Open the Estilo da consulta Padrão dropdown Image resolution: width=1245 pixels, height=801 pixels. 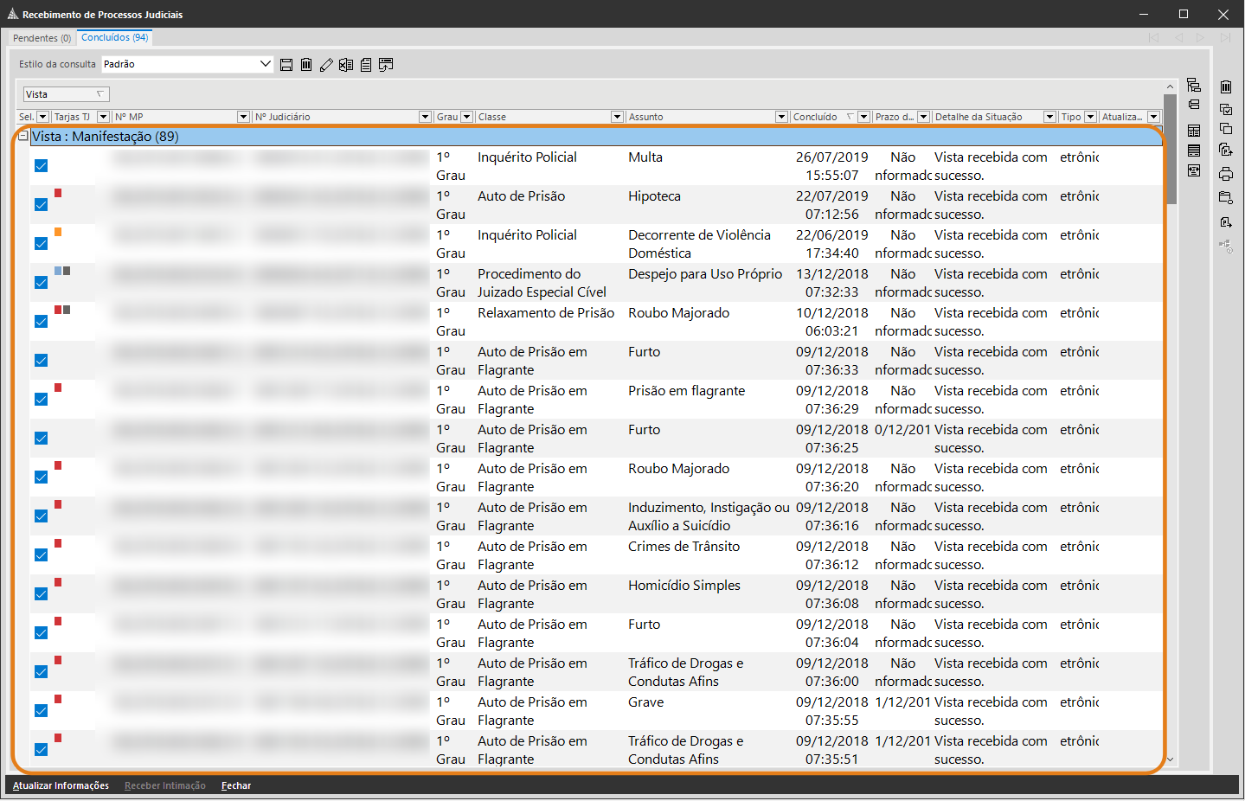(266, 64)
